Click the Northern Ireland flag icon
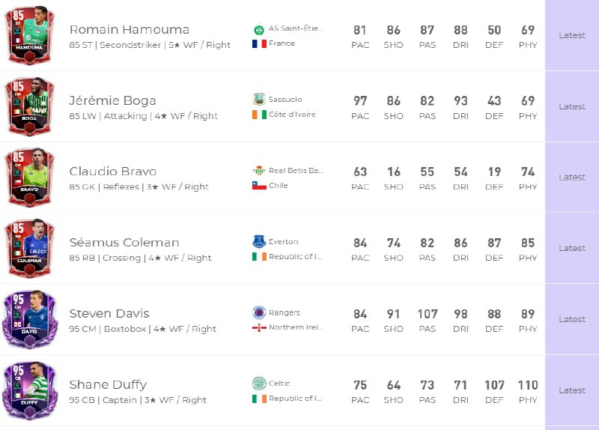Screen dimensions: 599x430 (259, 327)
